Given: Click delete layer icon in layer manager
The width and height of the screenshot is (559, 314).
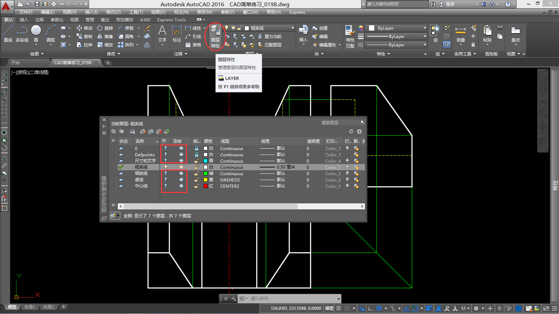Looking at the screenshot, I should click(159, 132).
